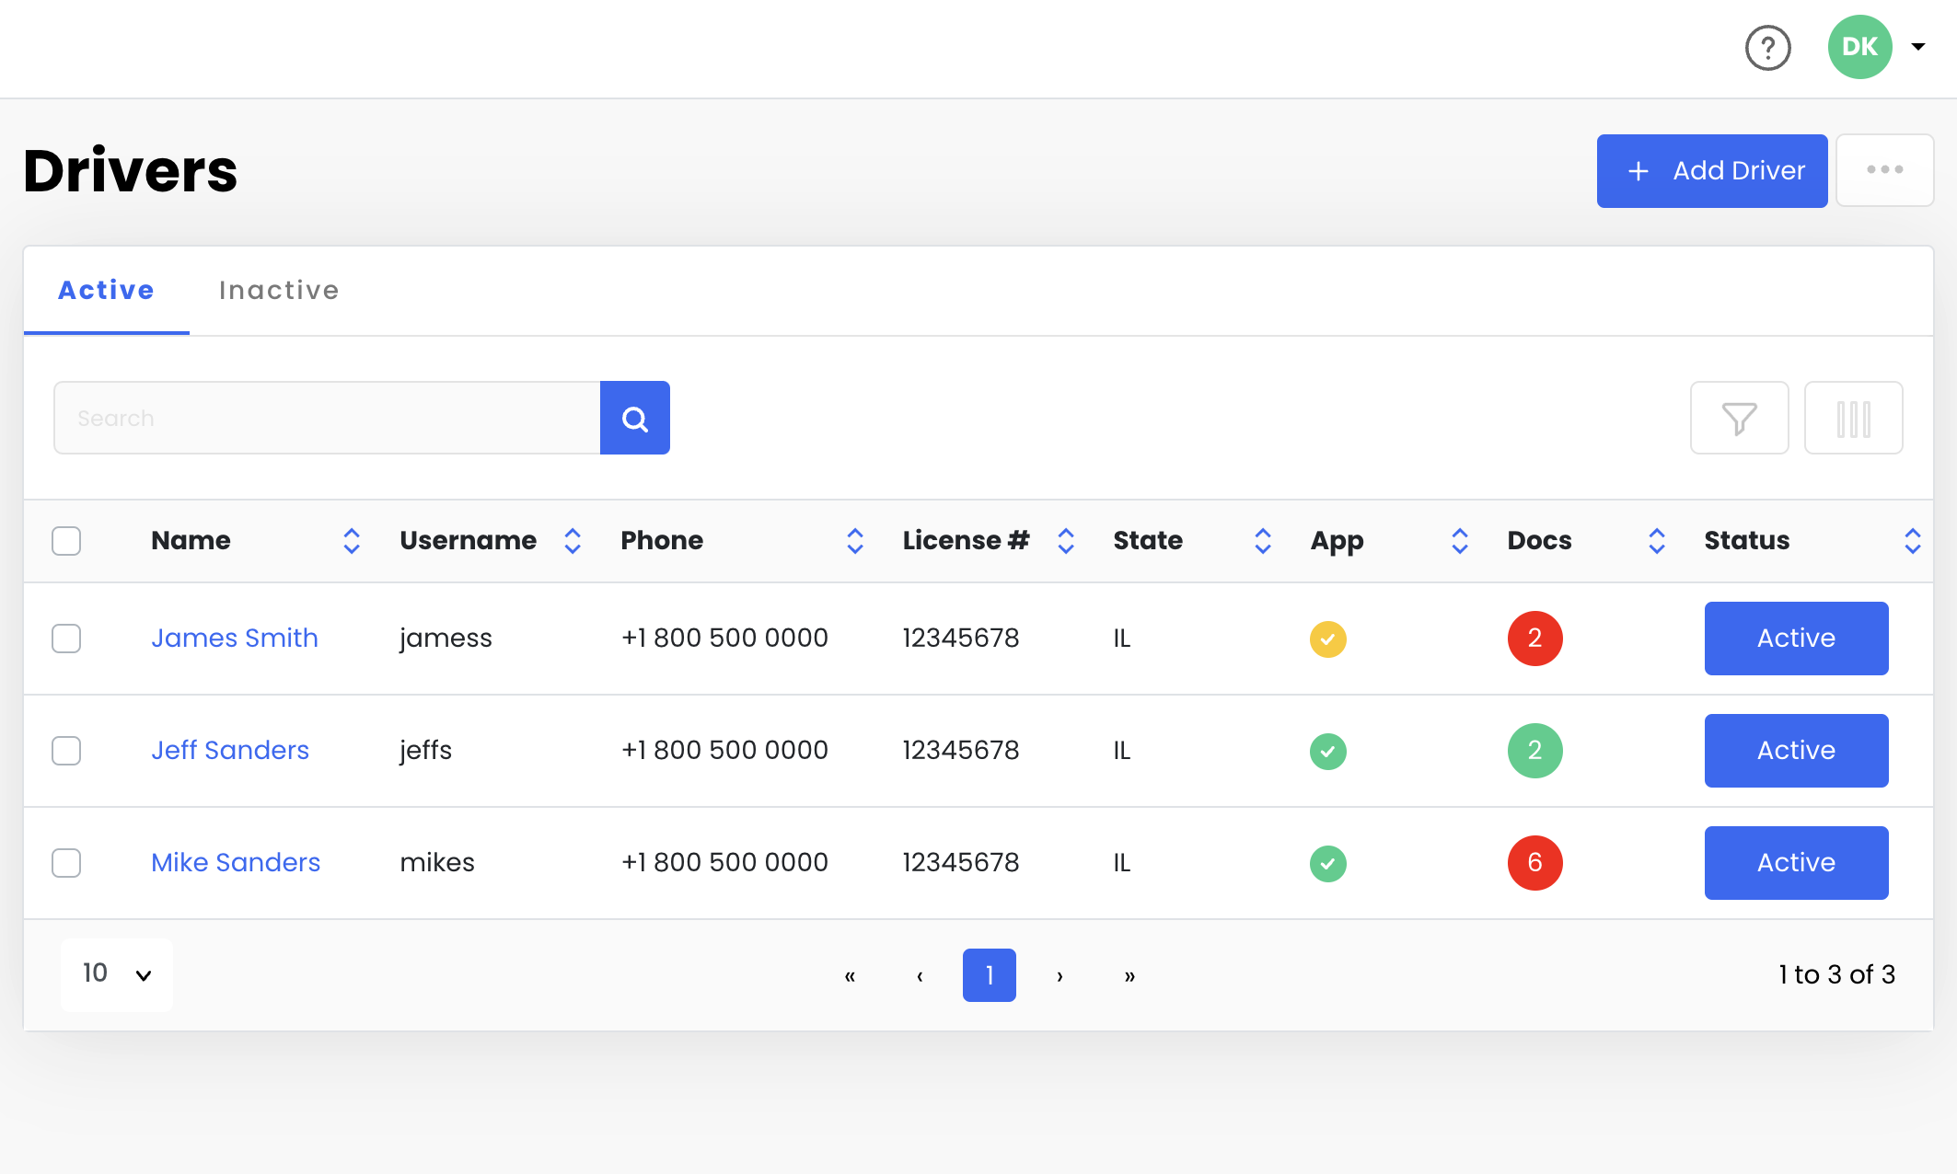Open the column settings icon
This screenshot has height=1174, width=1957.
pos(1853,419)
